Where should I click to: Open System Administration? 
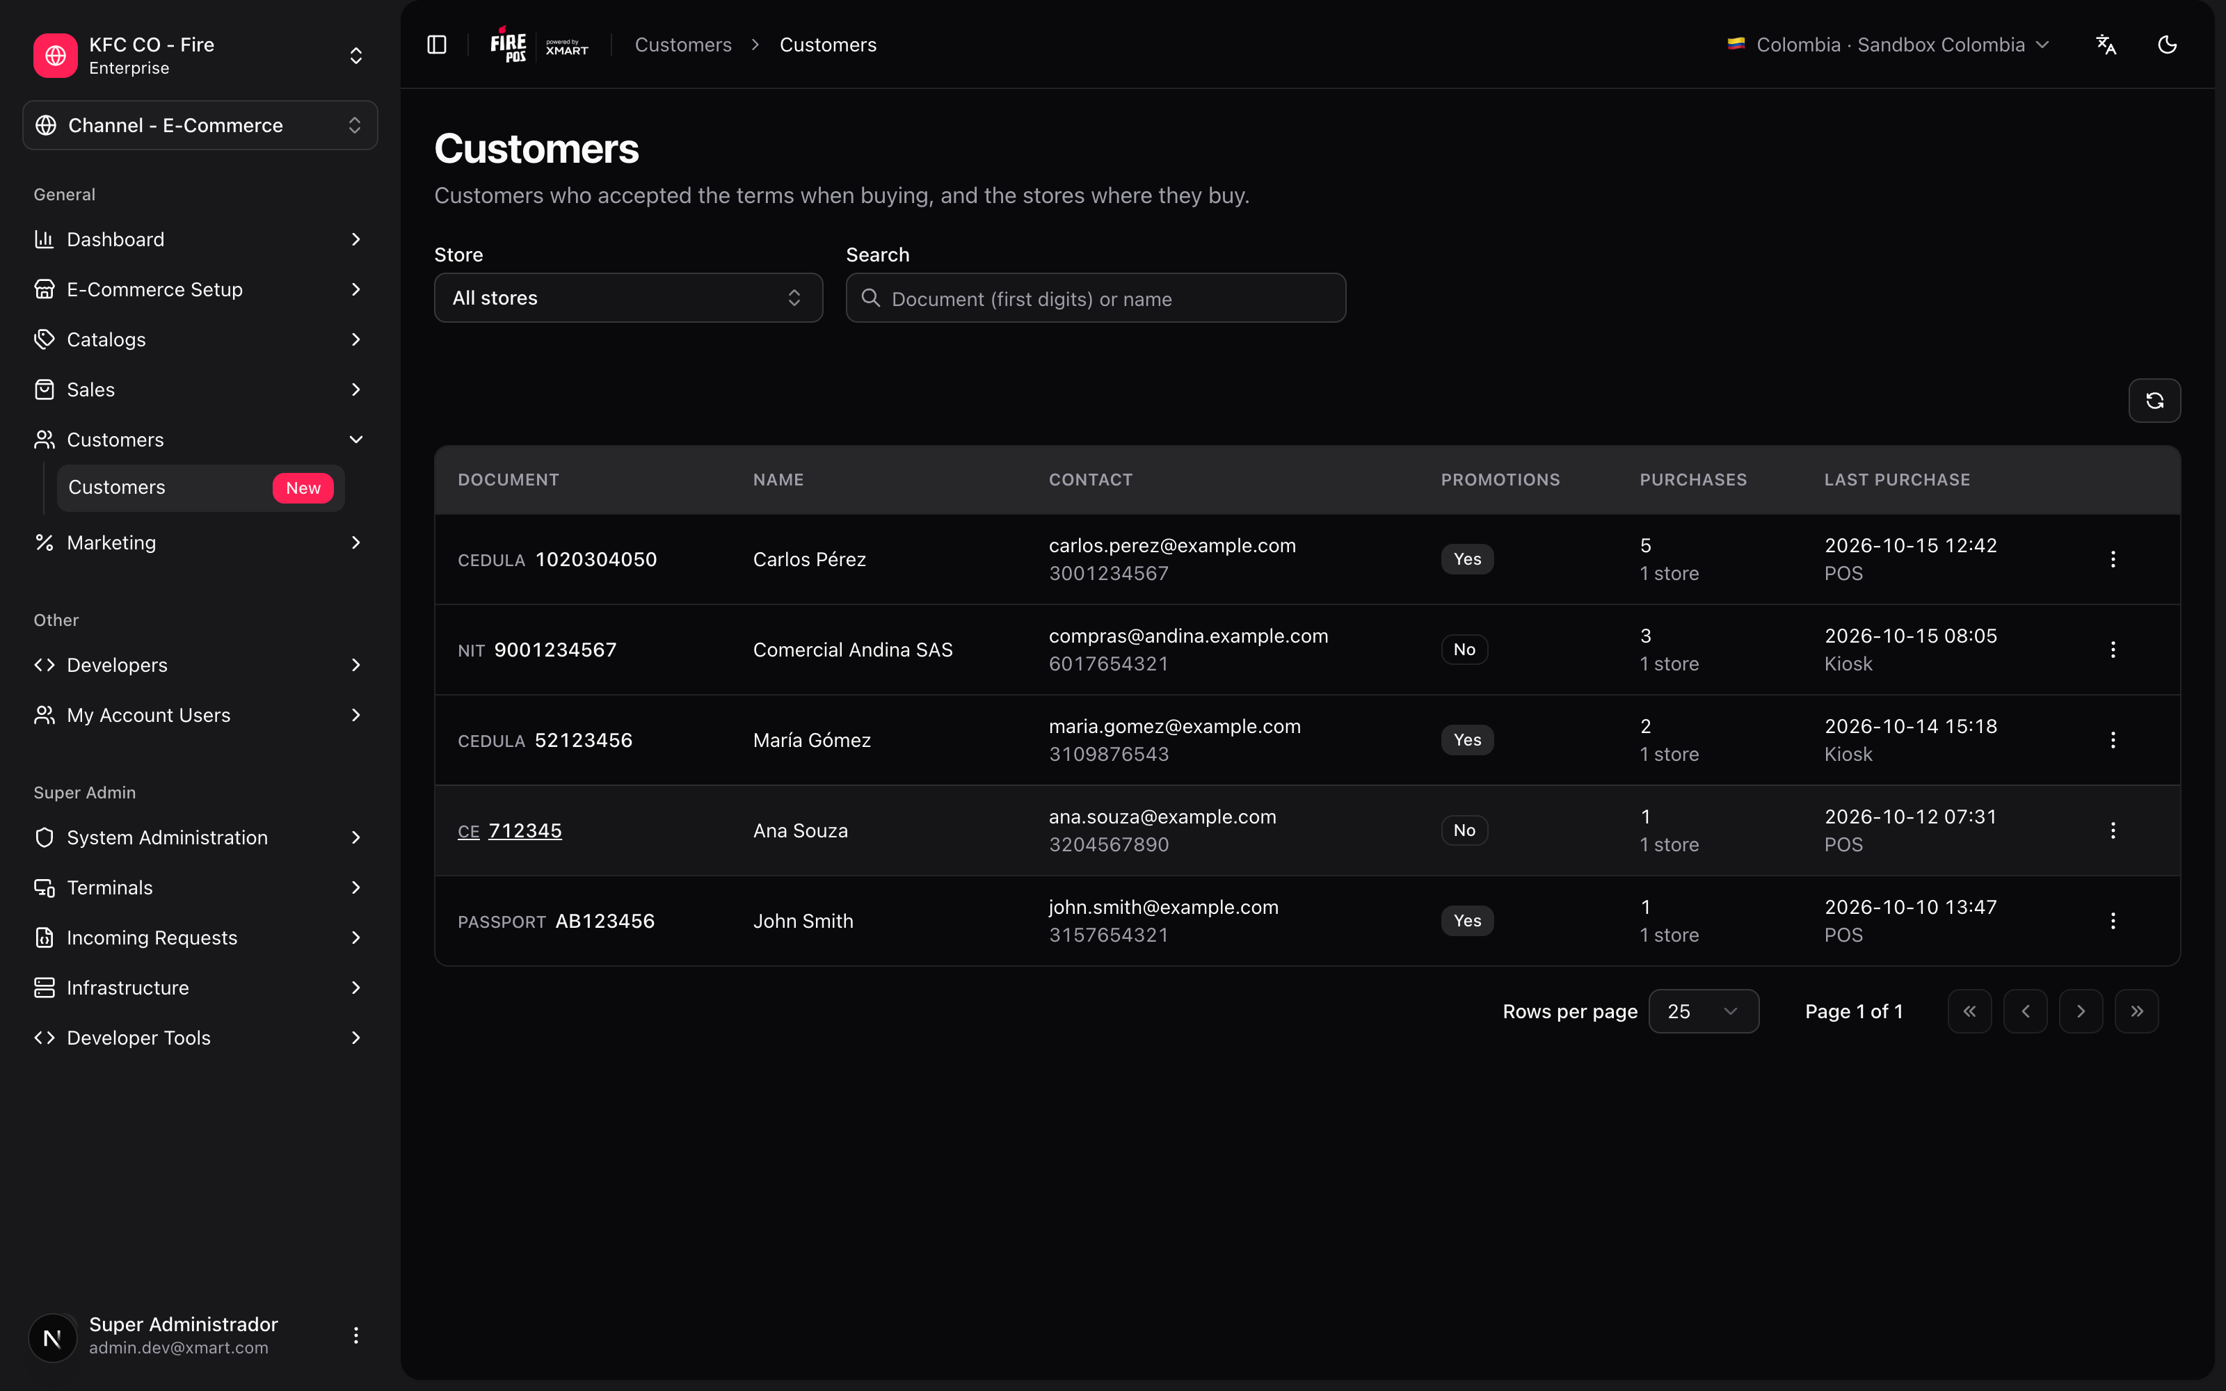coord(200,837)
